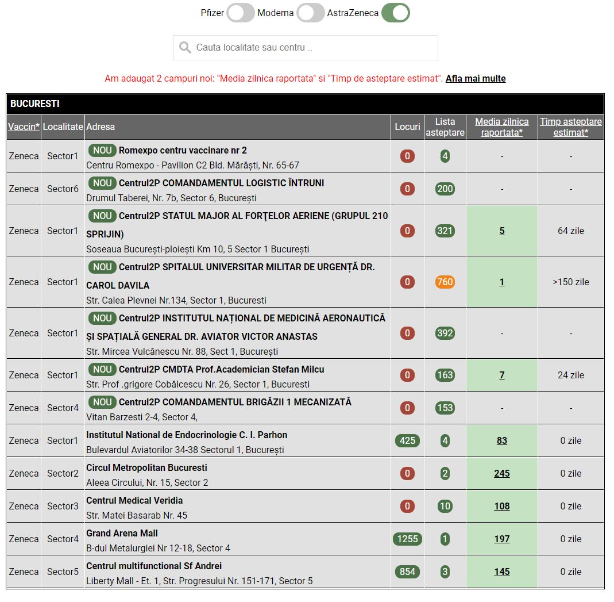Click 'Media zilnica raportata*' header link
This screenshot has width=614, height=602.
click(x=501, y=127)
